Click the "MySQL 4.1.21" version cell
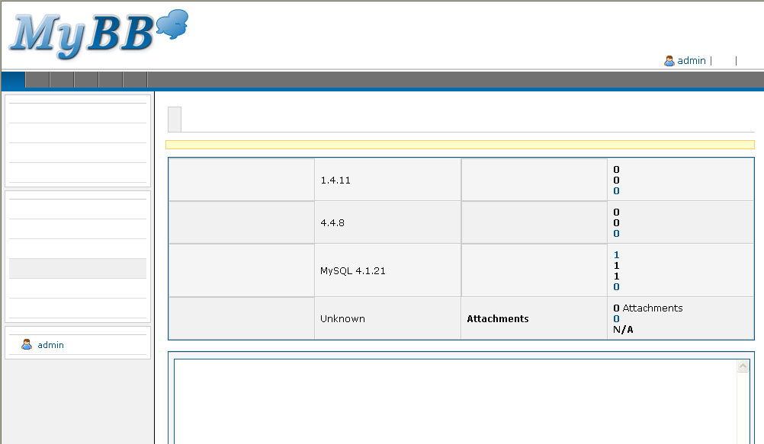Image resolution: width=764 pixels, height=444 pixels. click(x=353, y=270)
